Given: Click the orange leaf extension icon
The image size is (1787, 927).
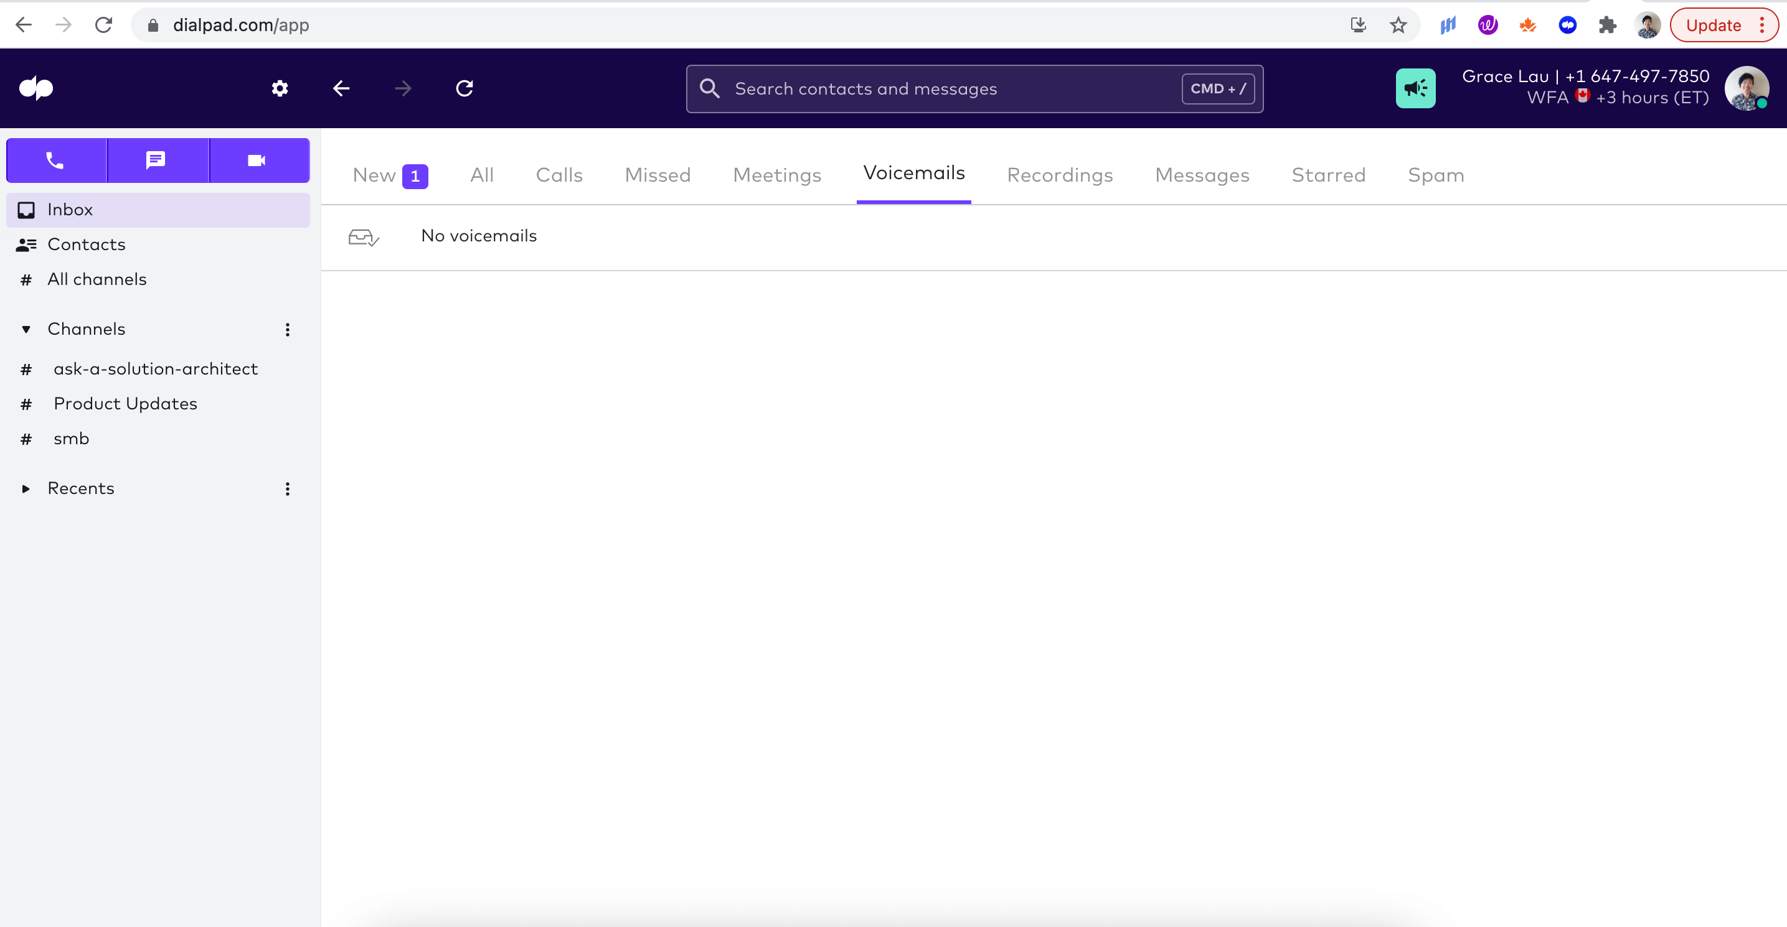Looking at the screenshot, I should (1527, 25).
